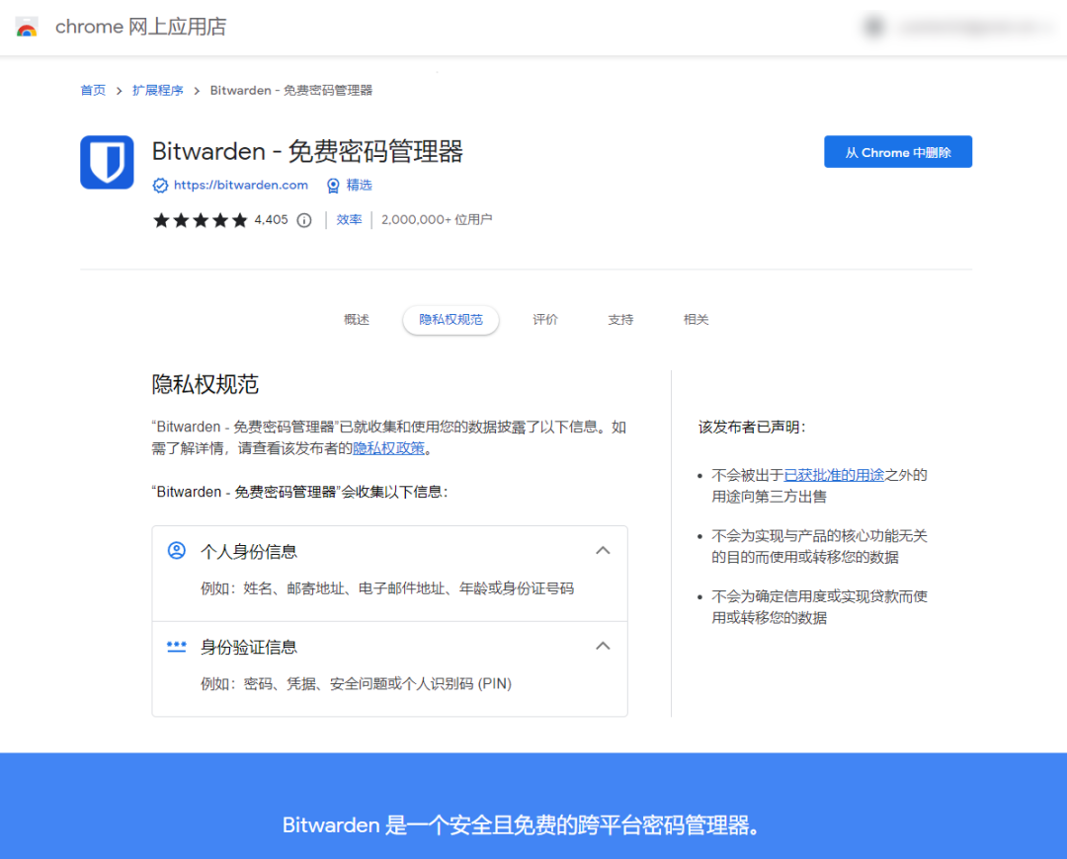This screenshot has width=1067, height=859.
Task: Click the blurred account avatar in header
Action: [873, 28]
